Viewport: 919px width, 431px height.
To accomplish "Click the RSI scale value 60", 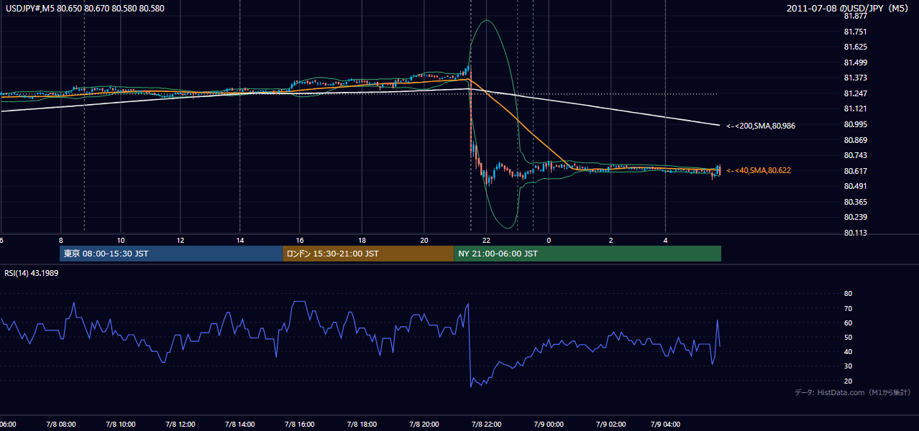I will (848, 323).
